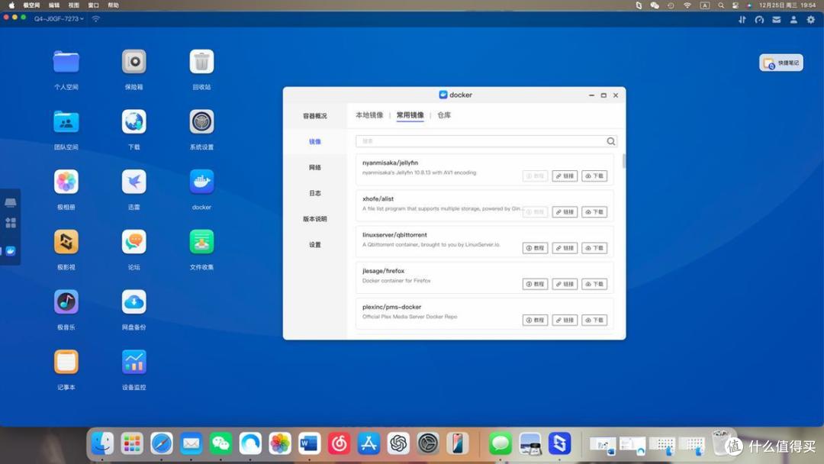This screenshot has width=824, height=464.
Task: Open Microsoft Word from the Dock
Action: tap(310, 443)
